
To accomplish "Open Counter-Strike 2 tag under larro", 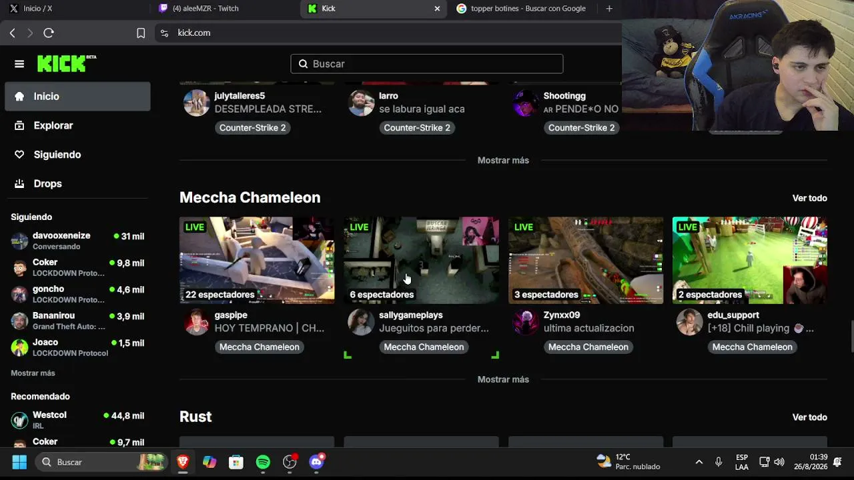I will (417, 128).
